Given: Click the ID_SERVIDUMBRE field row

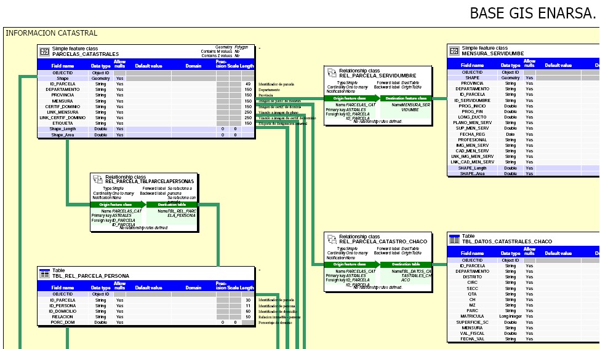Looking at the screenshot, I should click(x=524, y=101).
